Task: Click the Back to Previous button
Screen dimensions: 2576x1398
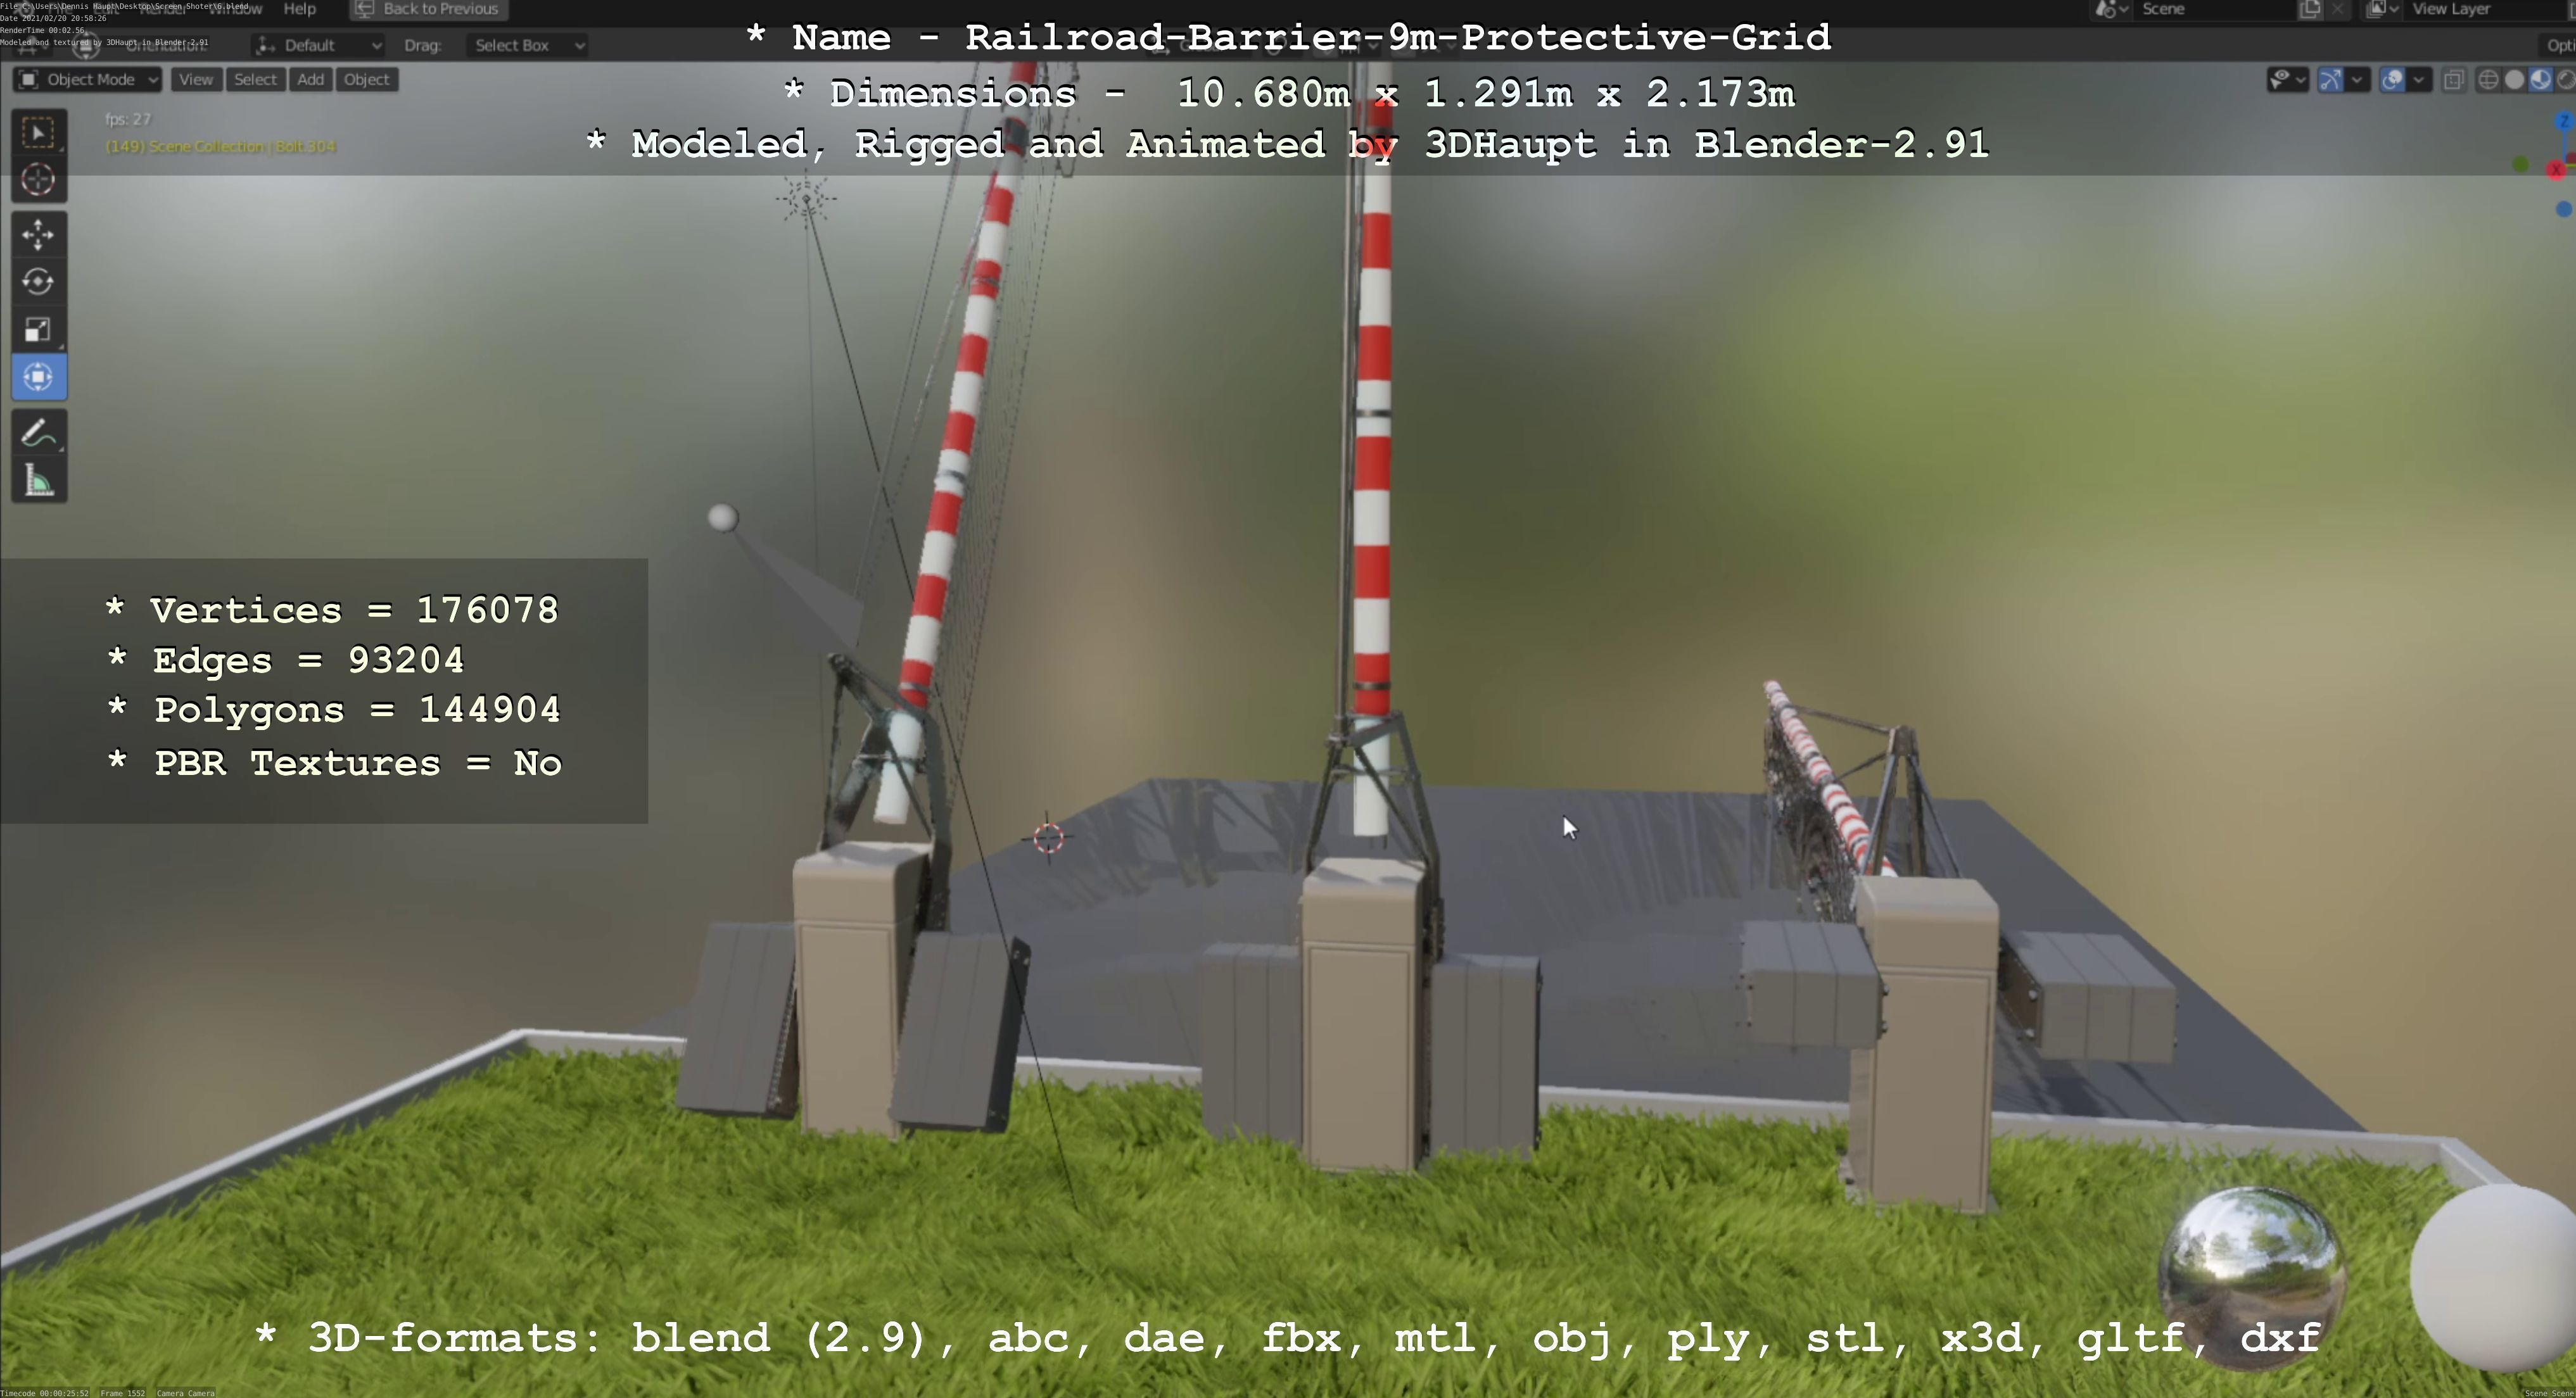Action: (x=429, y=9)
